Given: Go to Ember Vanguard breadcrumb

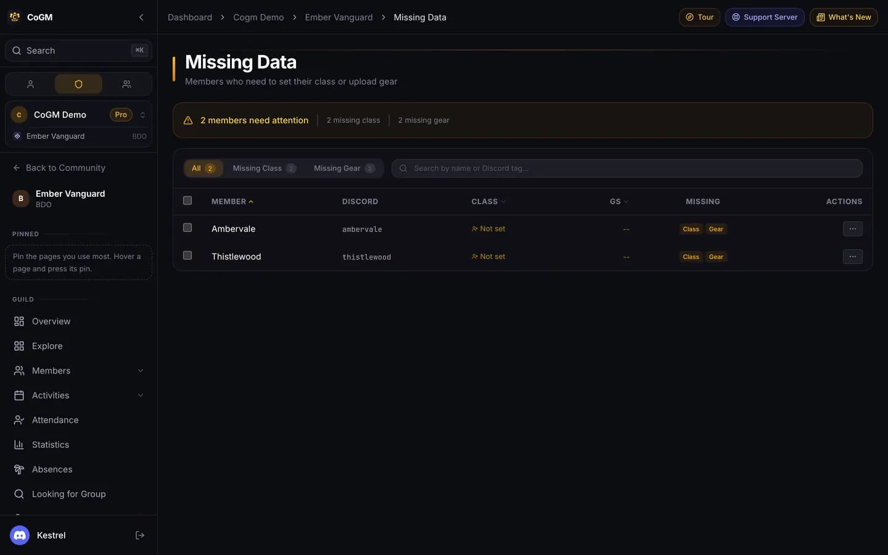Looking at the screenshot, I should [x=339, y=17].
